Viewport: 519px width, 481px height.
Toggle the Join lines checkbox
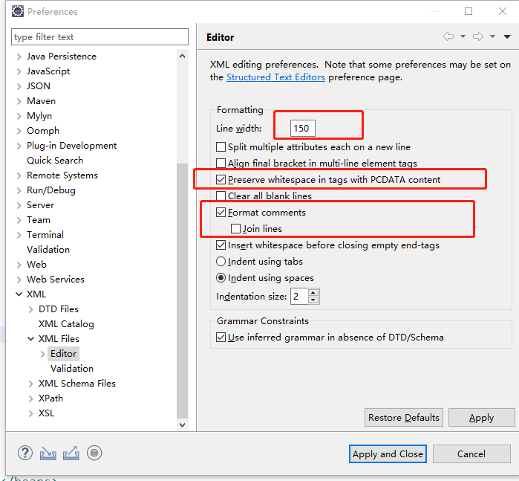click(236, 229)
